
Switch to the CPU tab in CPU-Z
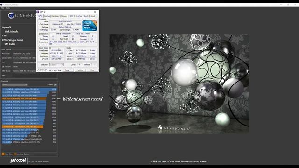coord(40,16)
